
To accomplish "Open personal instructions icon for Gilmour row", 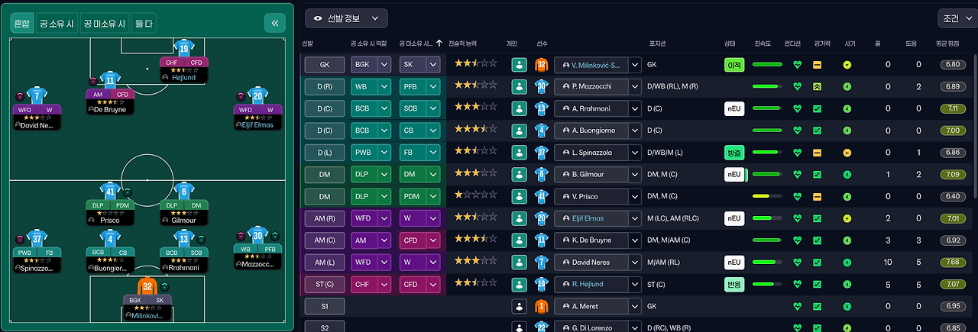I will click(x=520, y=175).
